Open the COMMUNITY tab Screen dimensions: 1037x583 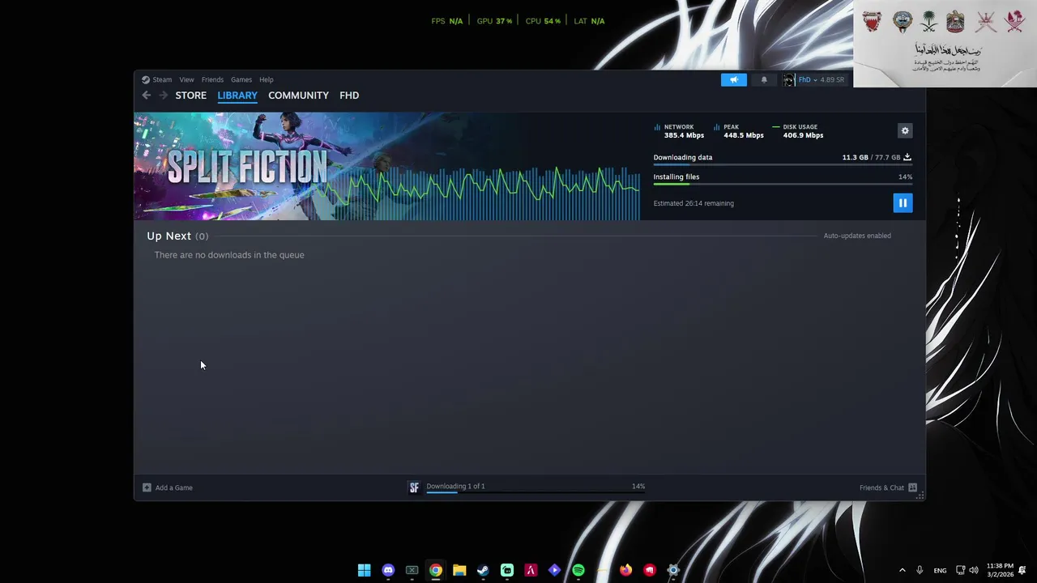click(298, 96)
